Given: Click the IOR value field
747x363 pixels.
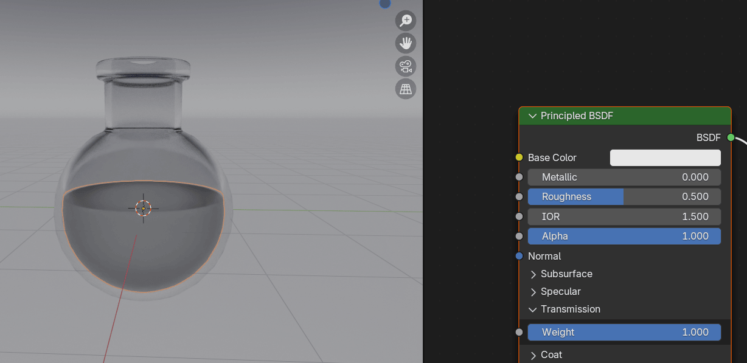Looking at the screenshot, I should (624, 216).
